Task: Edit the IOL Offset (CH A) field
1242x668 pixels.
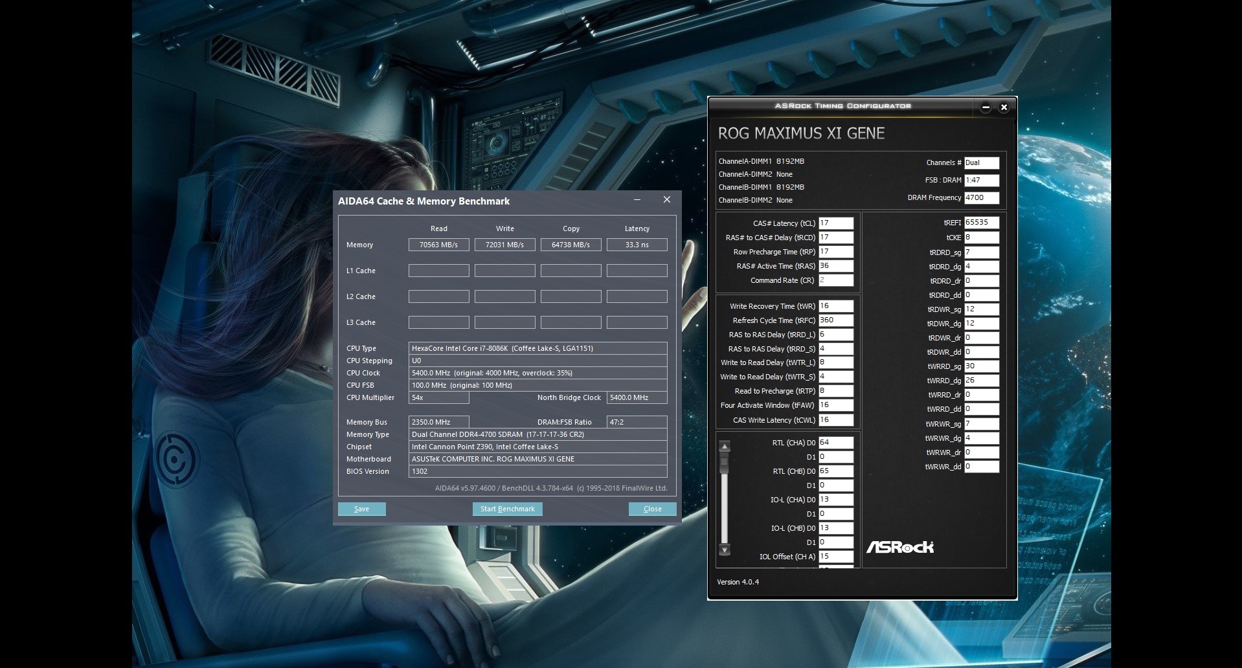Action: point(836,557)
